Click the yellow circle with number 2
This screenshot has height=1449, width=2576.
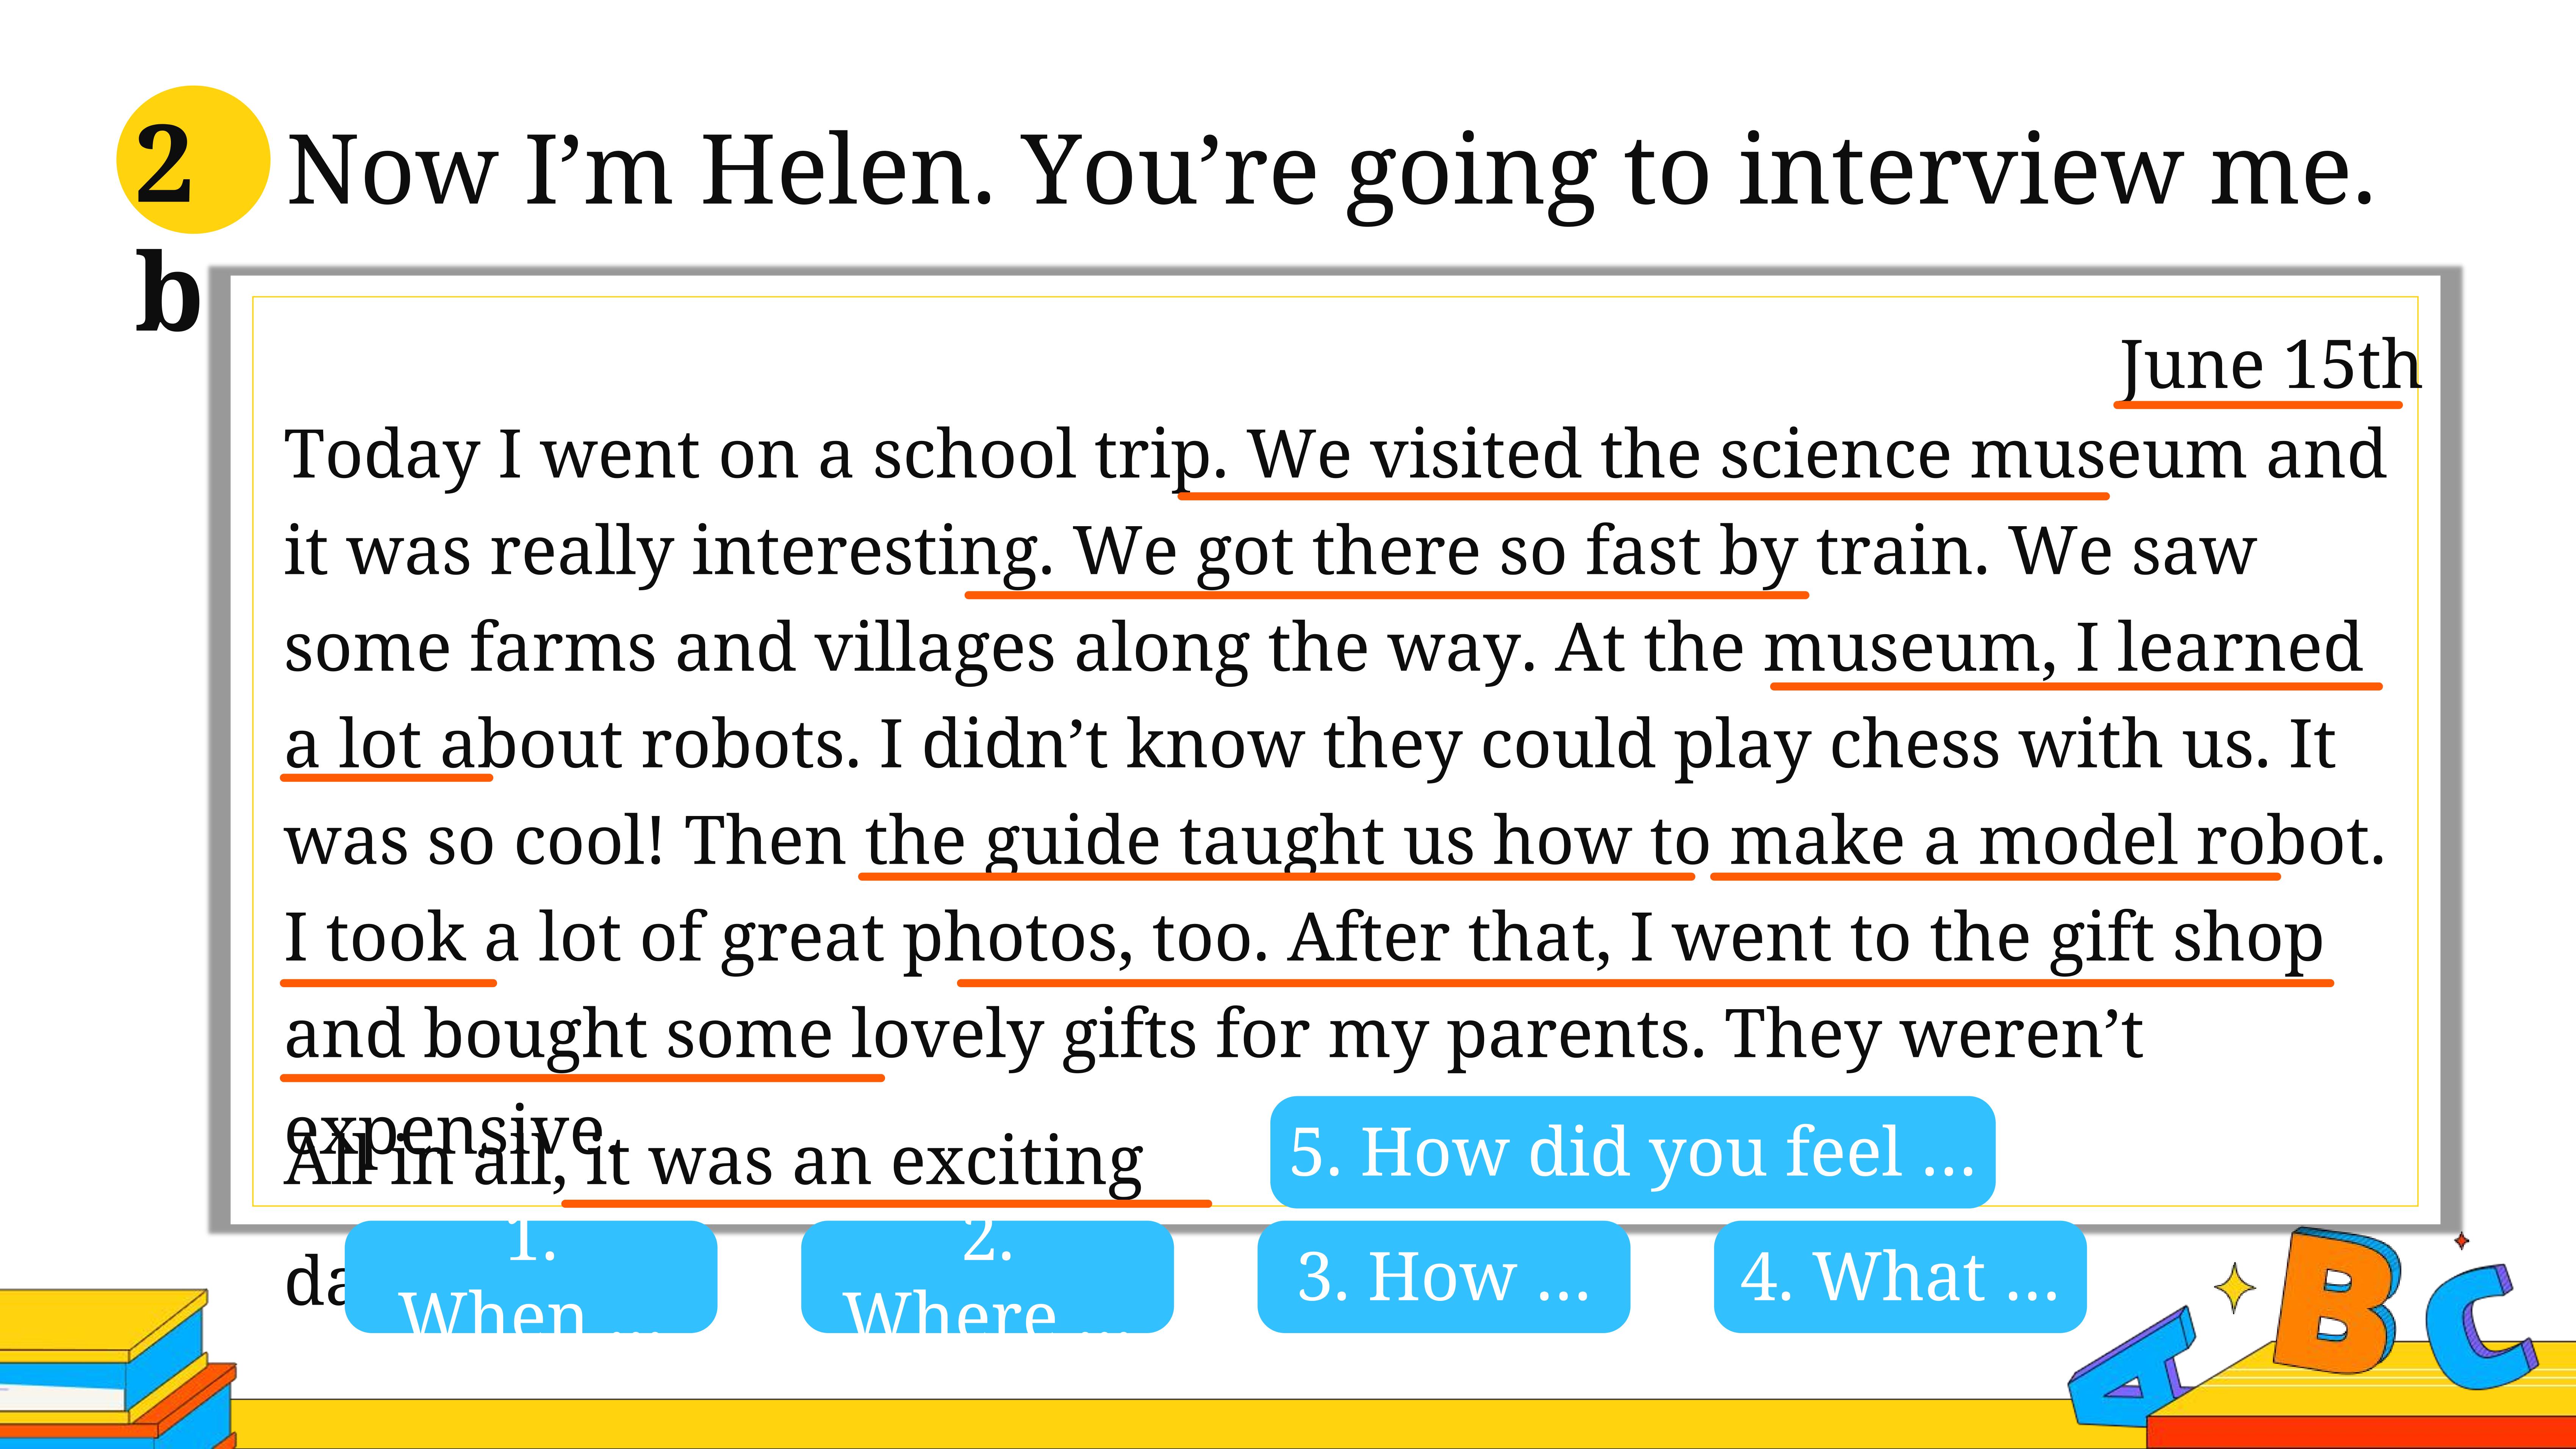coord(193,160)
